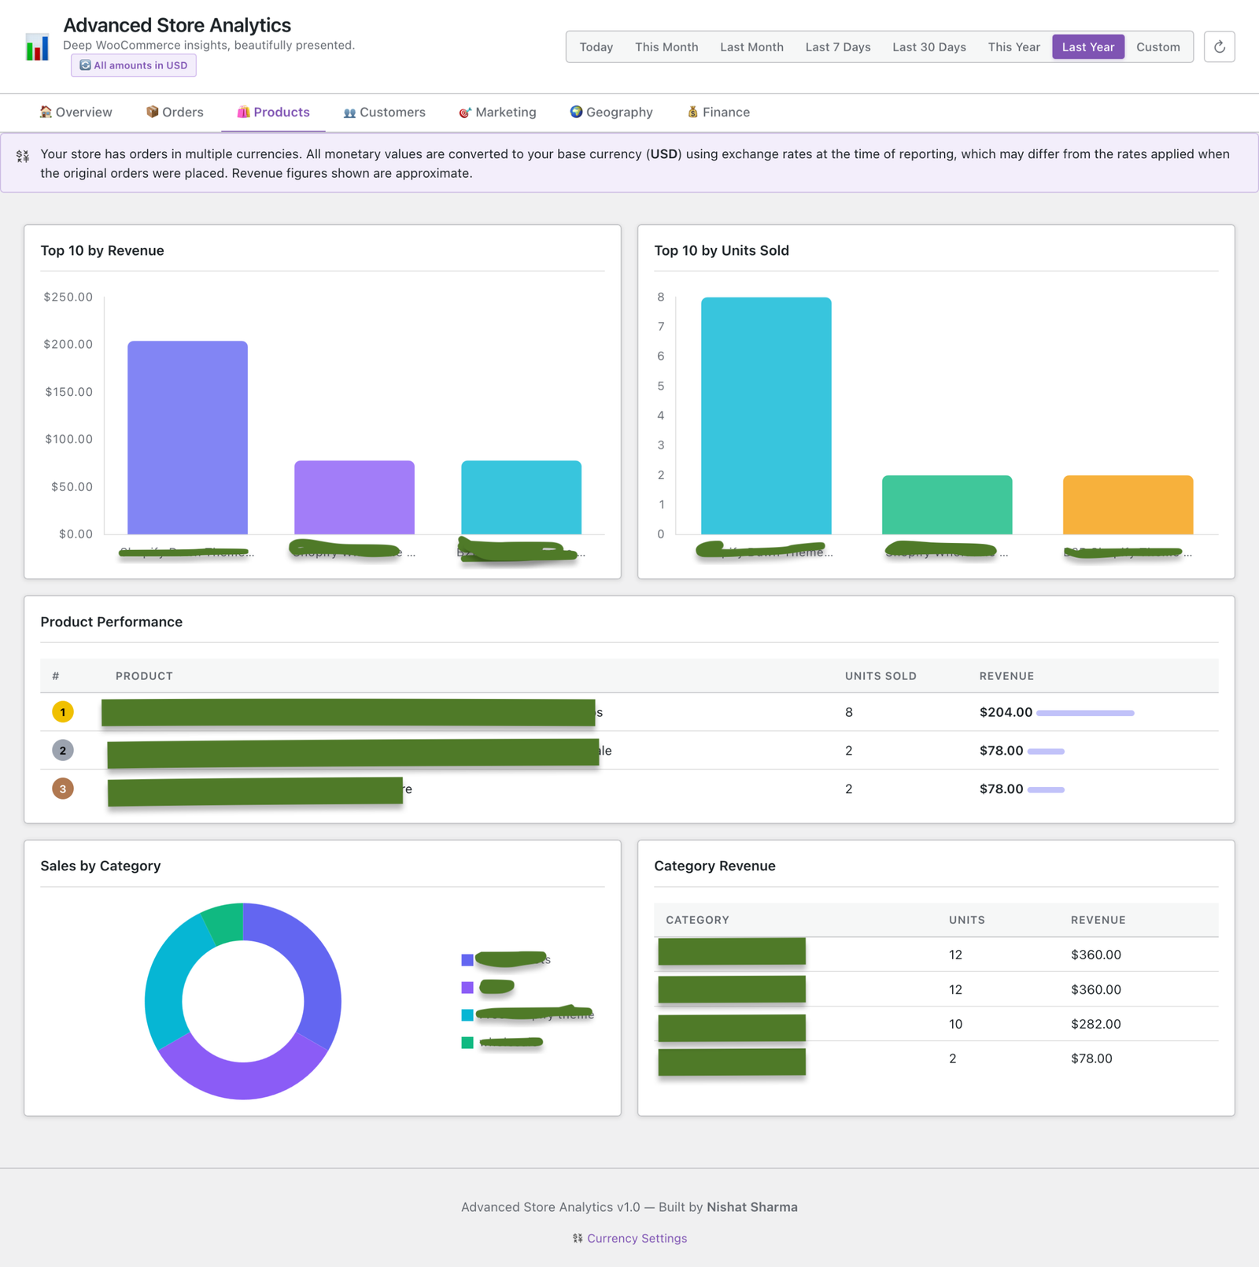Click the cyan legend swatch in Sales by Category
This screenshot has width=1259, height=1267.
tap(467, 1015)
